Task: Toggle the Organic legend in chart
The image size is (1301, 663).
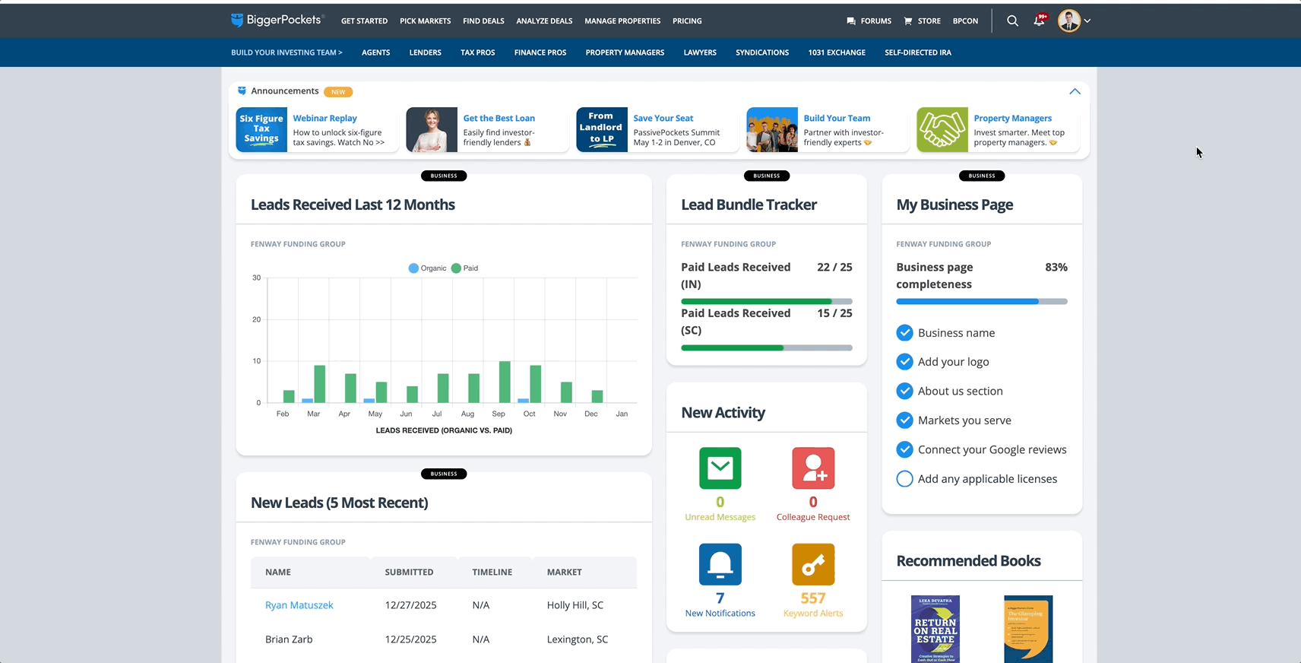Action: point(428,268)
